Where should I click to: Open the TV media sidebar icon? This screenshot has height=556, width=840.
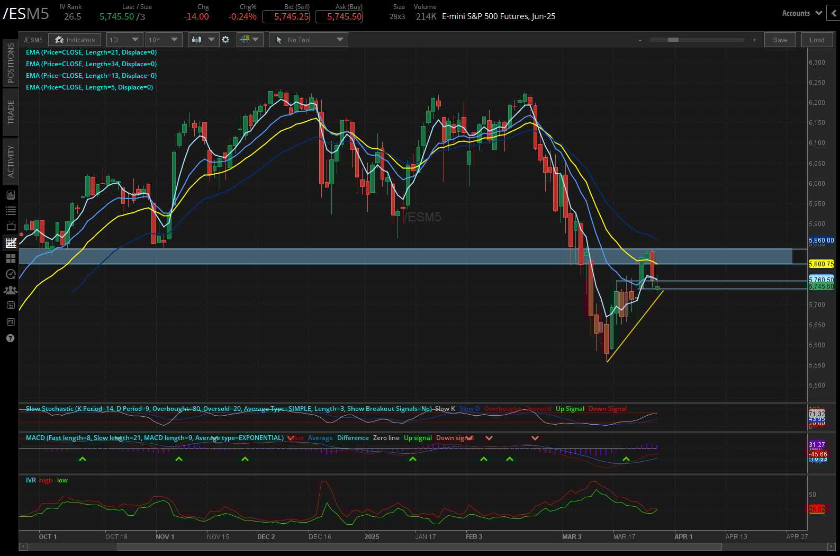(x=11, y=226)
